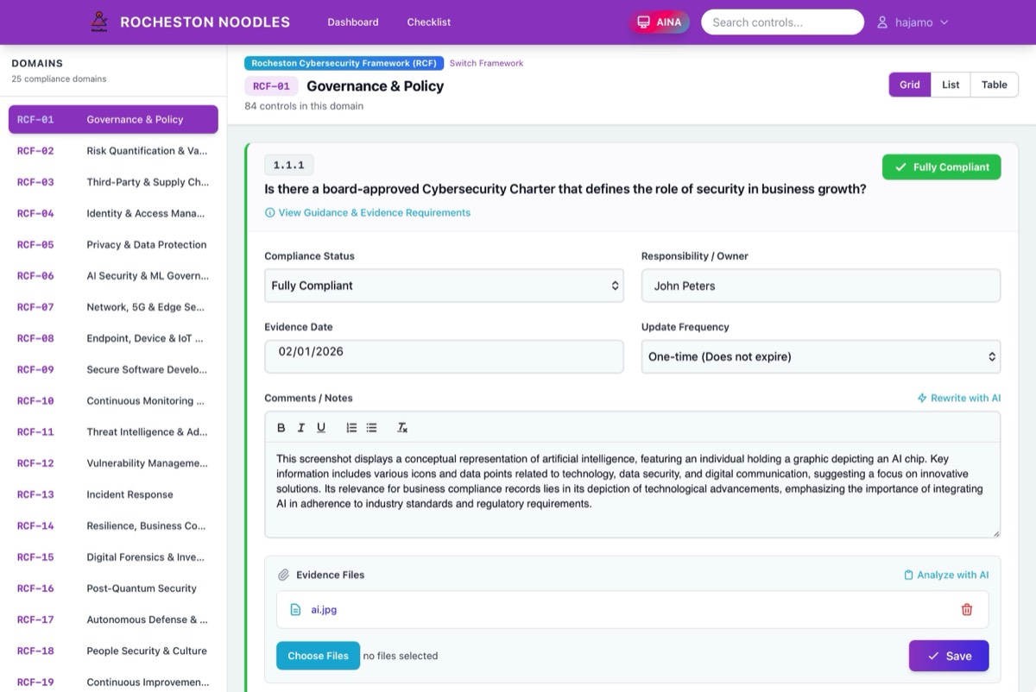The width and height of the screenshot is (1036, 692).
Task: Expand the hajamo user menu
Action: 913,22
